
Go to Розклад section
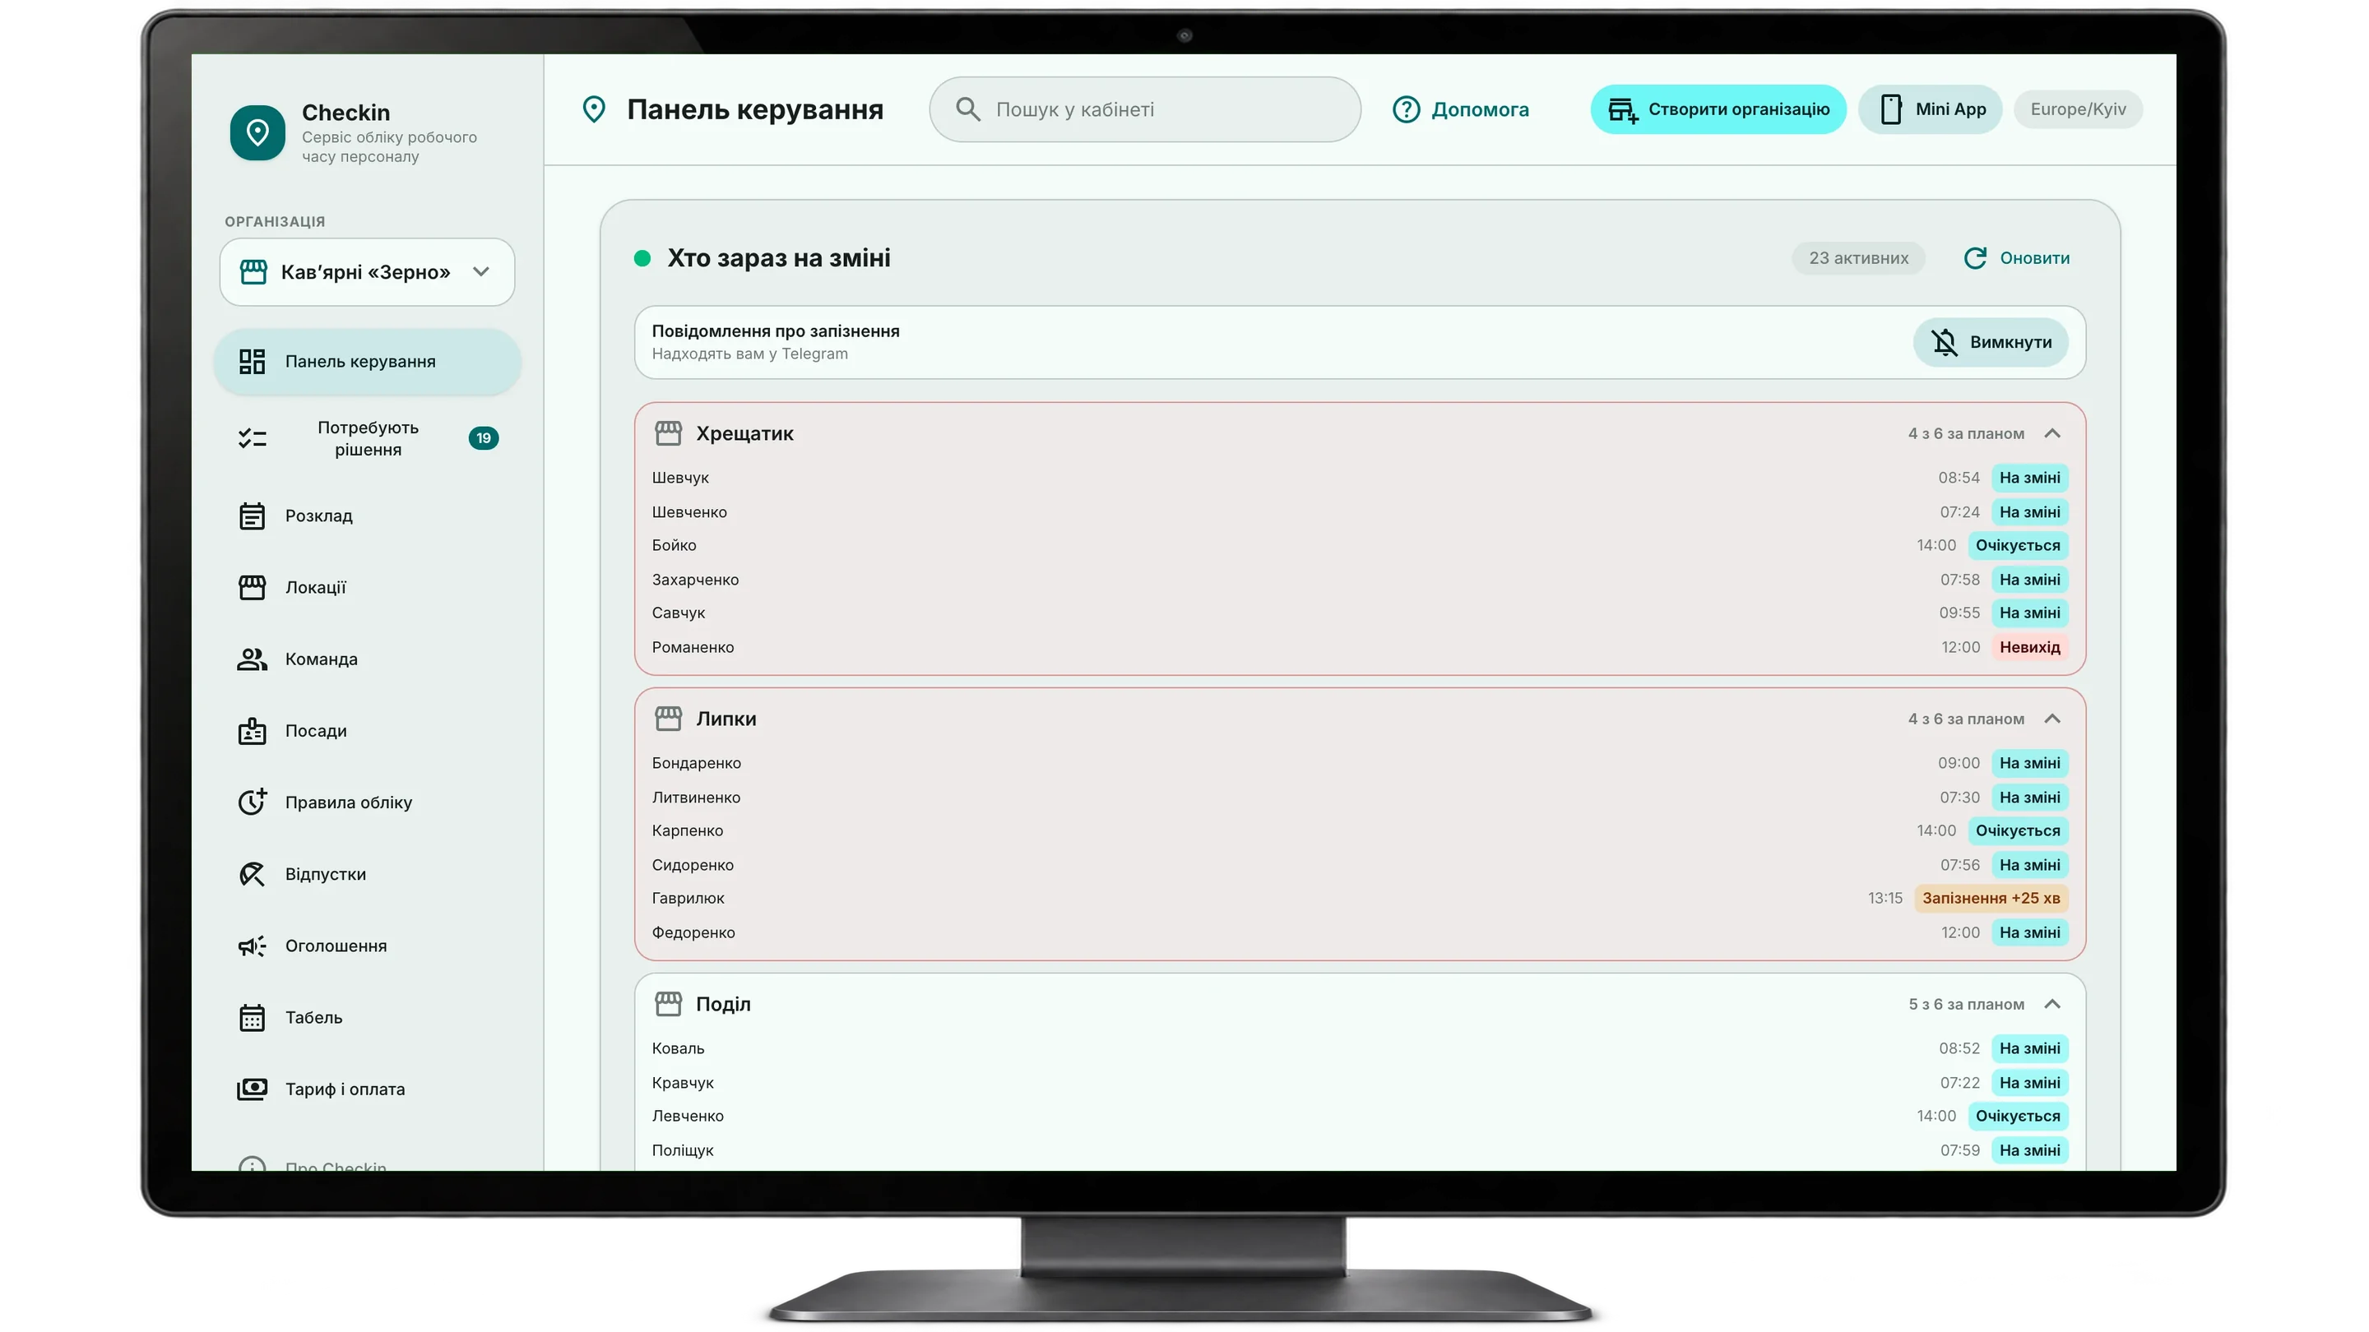coord(368,516)
